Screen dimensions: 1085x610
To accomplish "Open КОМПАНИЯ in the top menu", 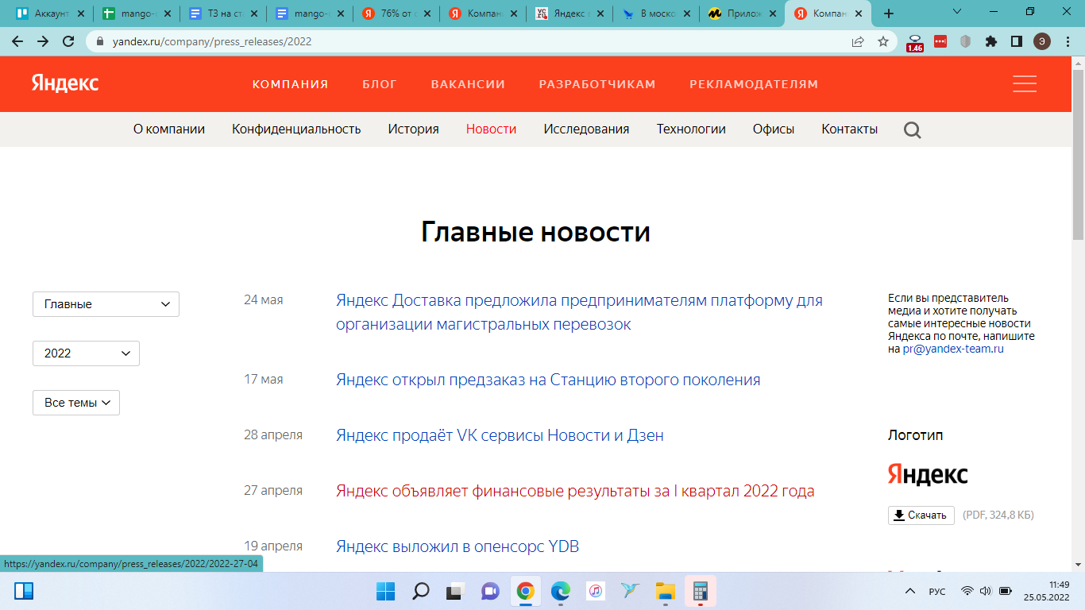I will [x=290, y=84].
